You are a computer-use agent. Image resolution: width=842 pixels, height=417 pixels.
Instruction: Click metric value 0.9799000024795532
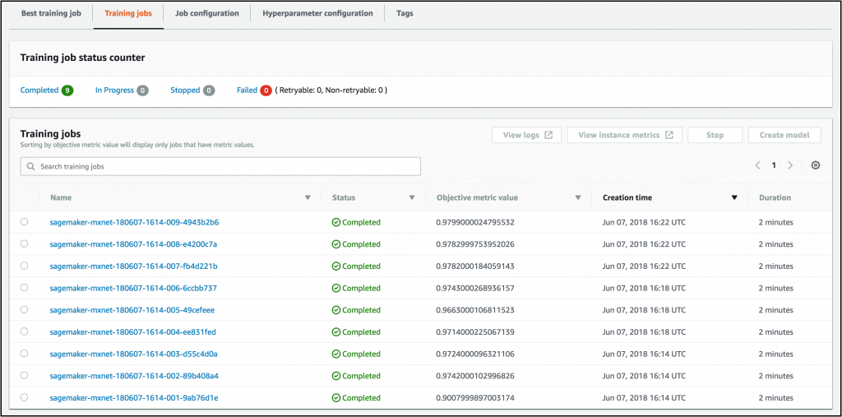coord(475,222)
